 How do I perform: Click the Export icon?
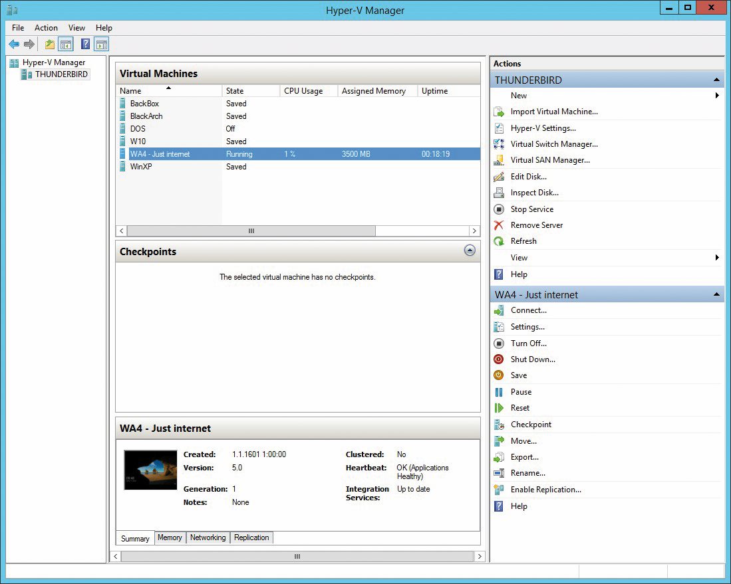coord(499,457)
